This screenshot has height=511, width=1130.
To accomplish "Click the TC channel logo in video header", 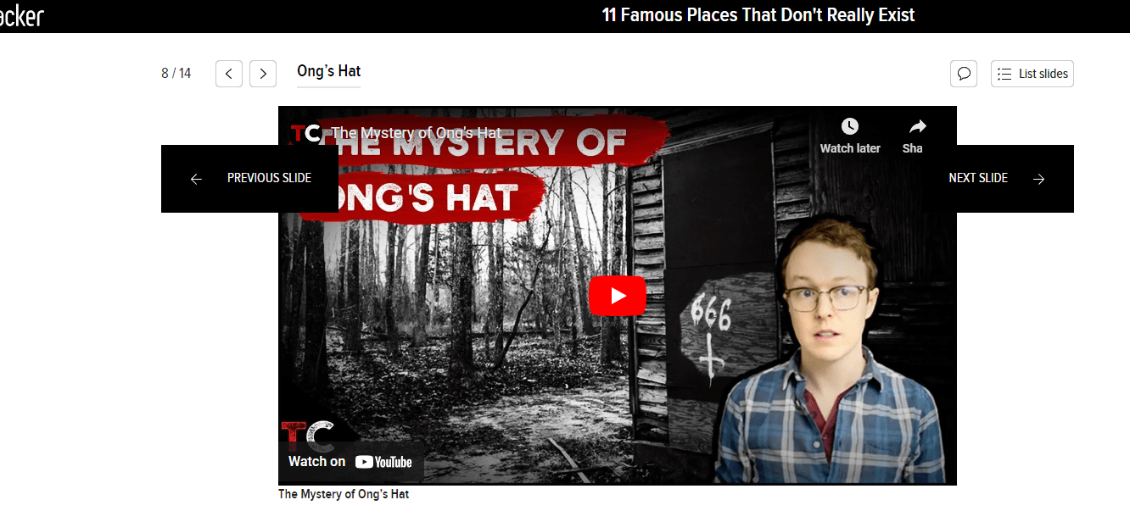I will [305, 134].
